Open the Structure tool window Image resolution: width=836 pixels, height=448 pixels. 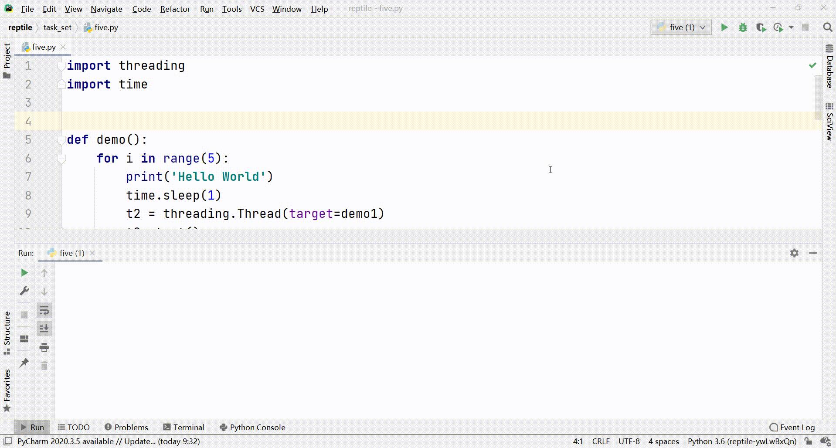pyautogui.click(x=7, y=333)
